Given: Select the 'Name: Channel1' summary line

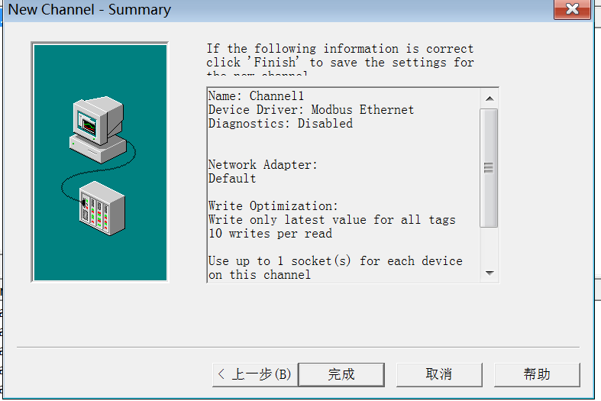Looking at the screenshot, I should pyautogui.click(x=256, y=96).
